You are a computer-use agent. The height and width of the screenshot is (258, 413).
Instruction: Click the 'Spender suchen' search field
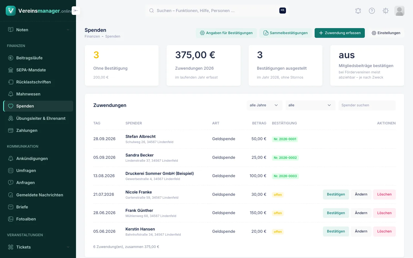367,105
